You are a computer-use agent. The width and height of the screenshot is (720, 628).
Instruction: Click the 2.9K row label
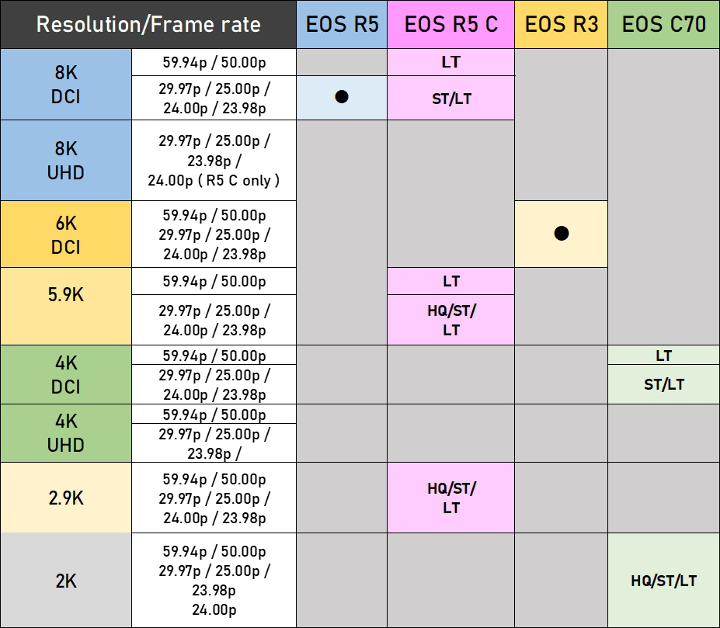(x=66, y=498)
